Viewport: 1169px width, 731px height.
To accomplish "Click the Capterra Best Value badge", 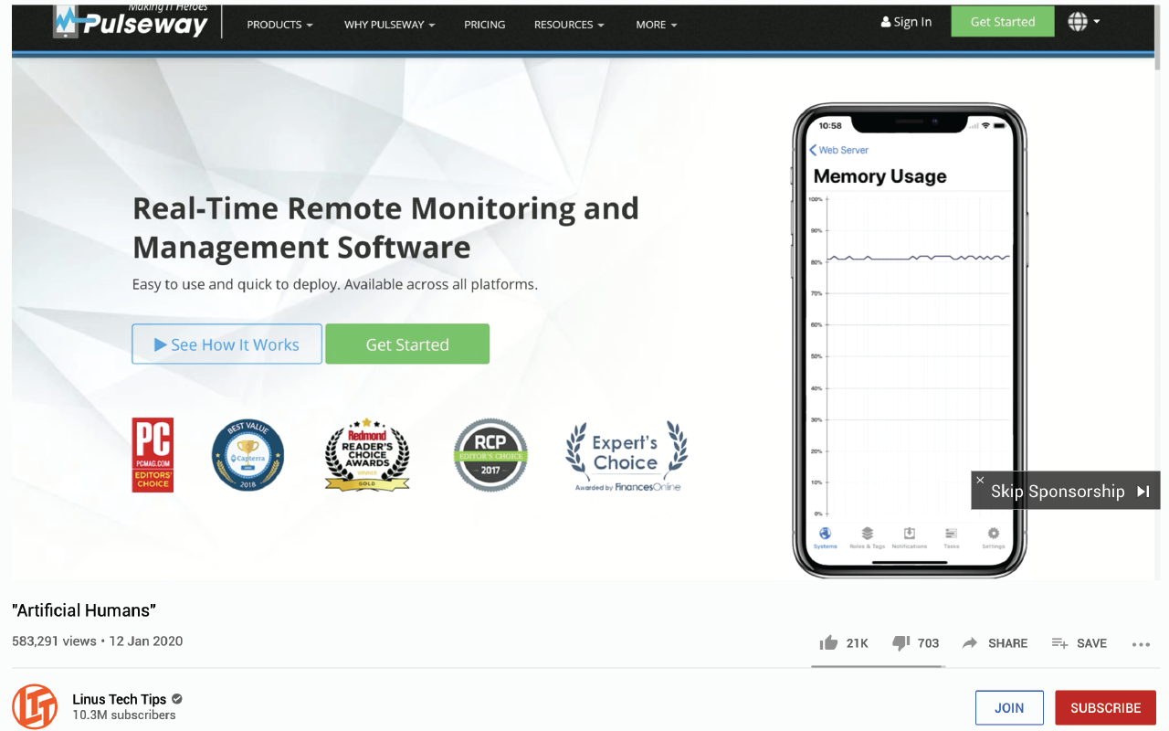I will tap(247, 455).
